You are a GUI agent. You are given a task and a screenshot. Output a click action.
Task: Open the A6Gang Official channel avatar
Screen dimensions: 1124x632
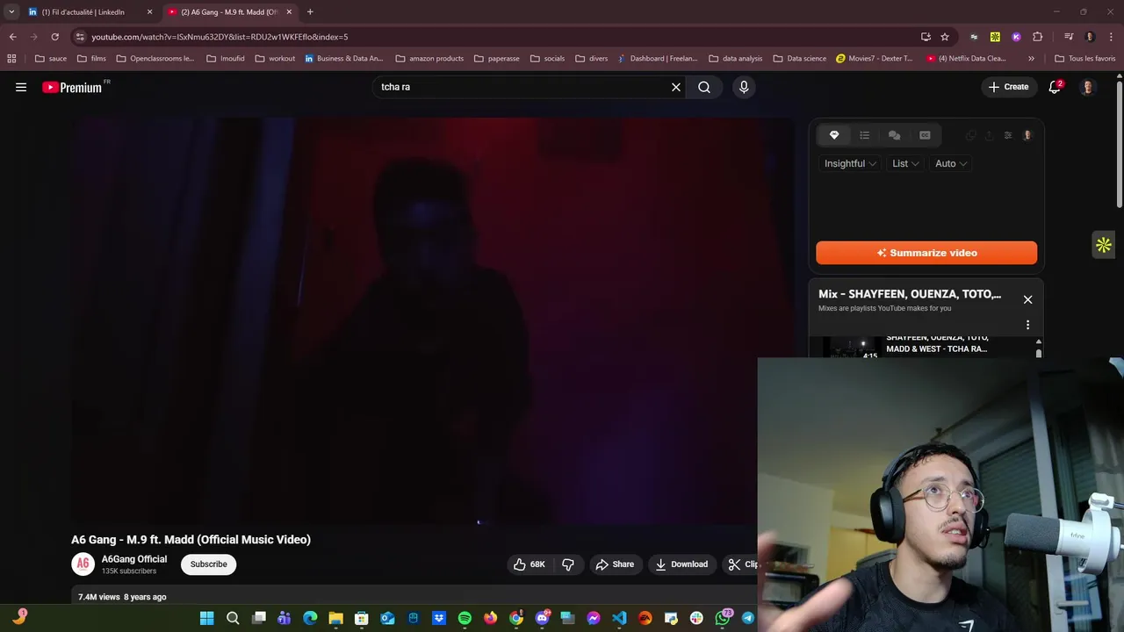click(x=83, y=564)
